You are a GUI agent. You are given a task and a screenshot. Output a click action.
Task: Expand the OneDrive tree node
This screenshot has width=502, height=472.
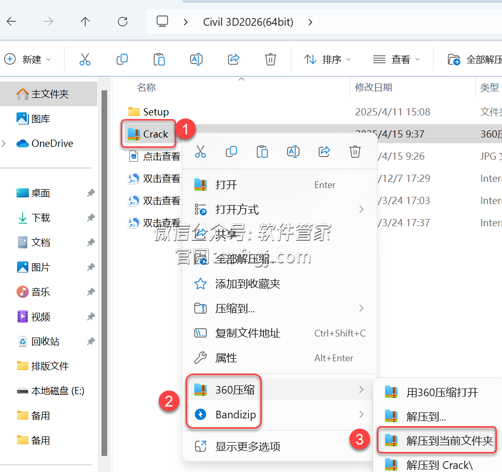4,143
